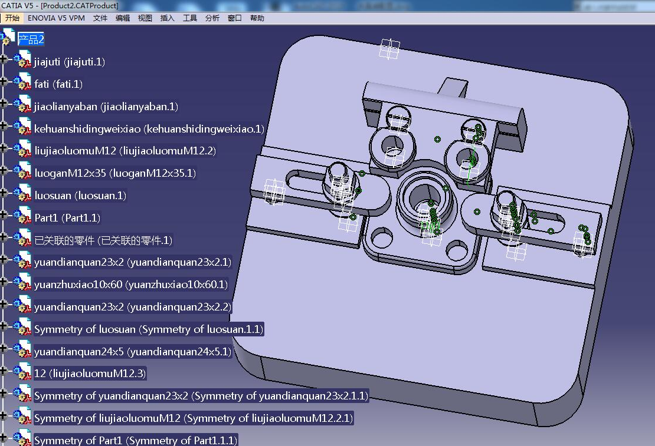
Task: Open the 文件 menu
Action: pos(100,18)
